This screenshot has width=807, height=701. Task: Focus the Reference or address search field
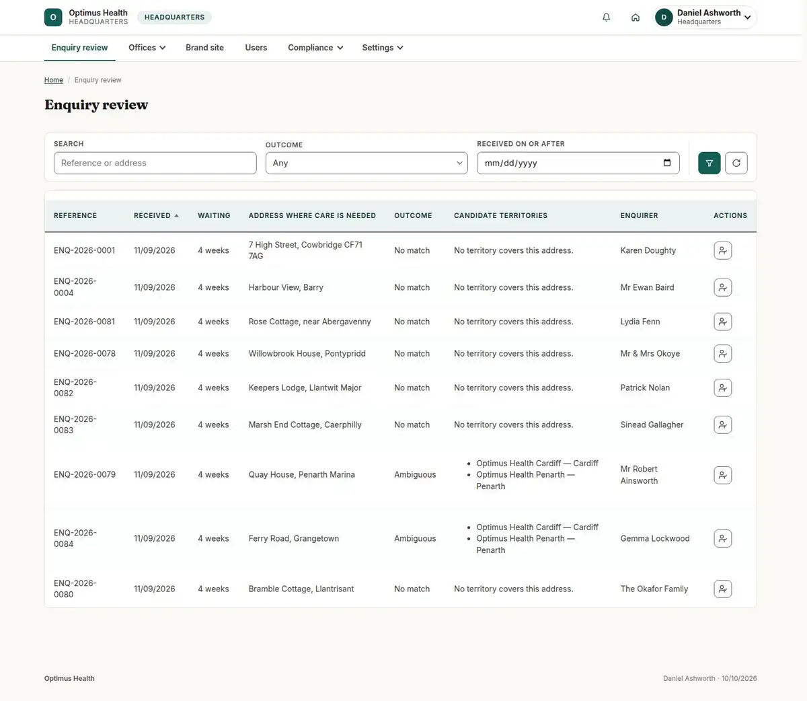[155, 163]
